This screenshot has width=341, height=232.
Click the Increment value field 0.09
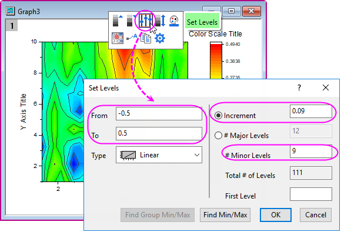tap(311, 112)
